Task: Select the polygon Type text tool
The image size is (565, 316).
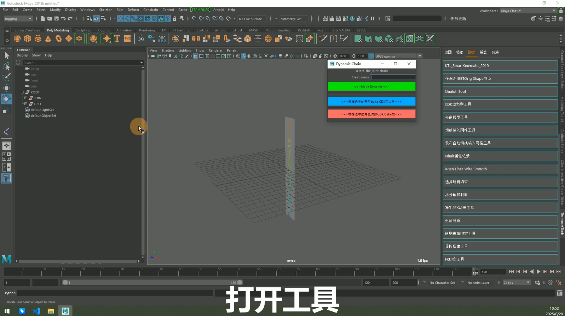Action: [x=117, y=38]
